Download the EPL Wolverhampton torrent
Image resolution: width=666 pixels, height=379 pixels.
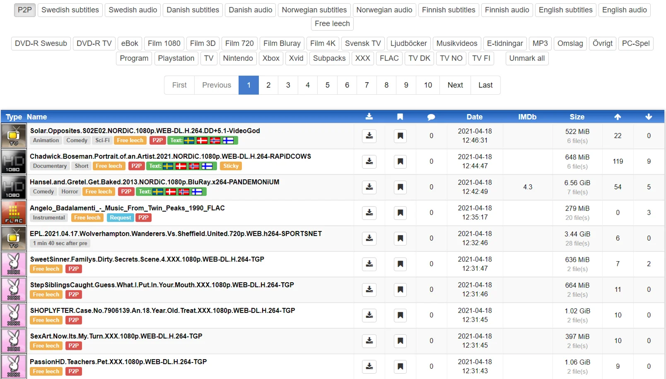click(369, 238)
